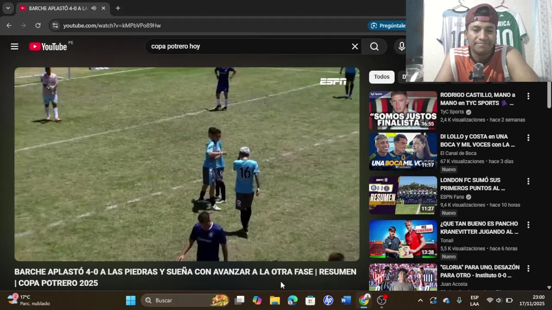Mute the tab via its speaker icon
This screenshot has height=310, width=552.
(x=94, y=8)
